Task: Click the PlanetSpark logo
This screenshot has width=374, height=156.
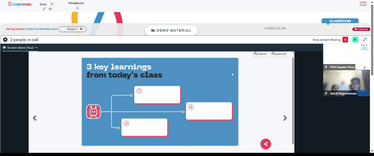Action: pyautogui.click(x=19, y=4)
